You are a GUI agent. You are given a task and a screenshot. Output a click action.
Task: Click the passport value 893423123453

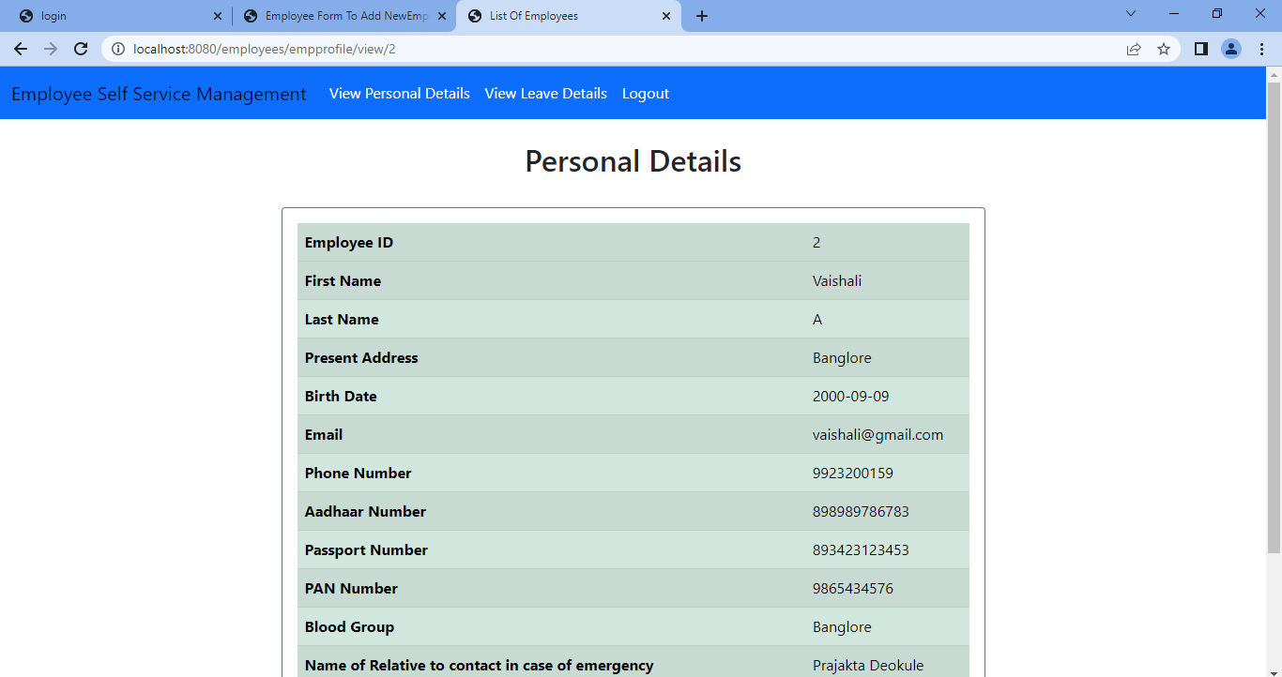tap(861, 550)
